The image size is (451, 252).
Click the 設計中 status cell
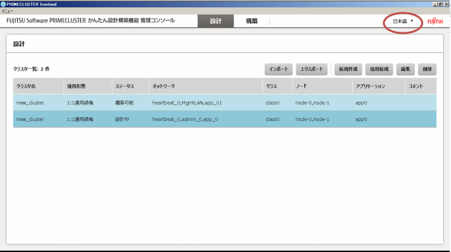click(x=122, y=119)
